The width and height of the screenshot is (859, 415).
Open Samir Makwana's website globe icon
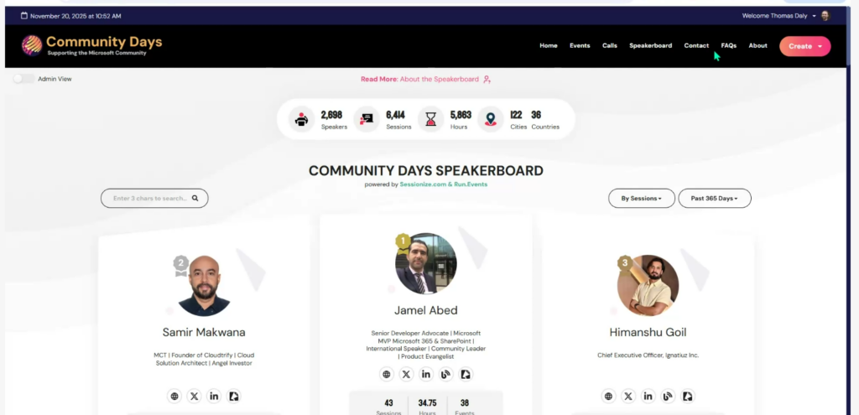(x=174, y=397)
